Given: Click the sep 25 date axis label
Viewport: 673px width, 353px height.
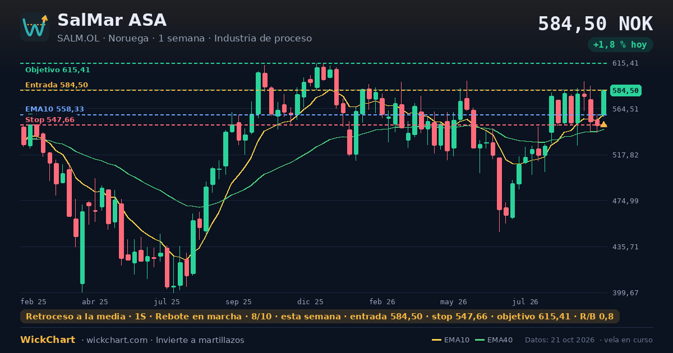Looking at the screenshot, I should click(239, 301).
